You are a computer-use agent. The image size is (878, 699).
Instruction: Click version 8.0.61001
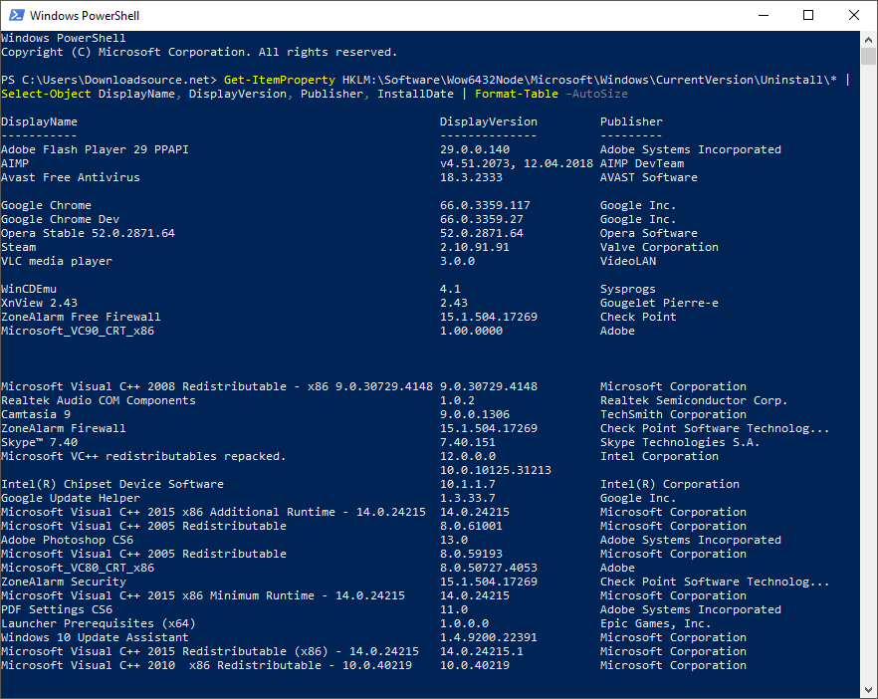(471, 526)
